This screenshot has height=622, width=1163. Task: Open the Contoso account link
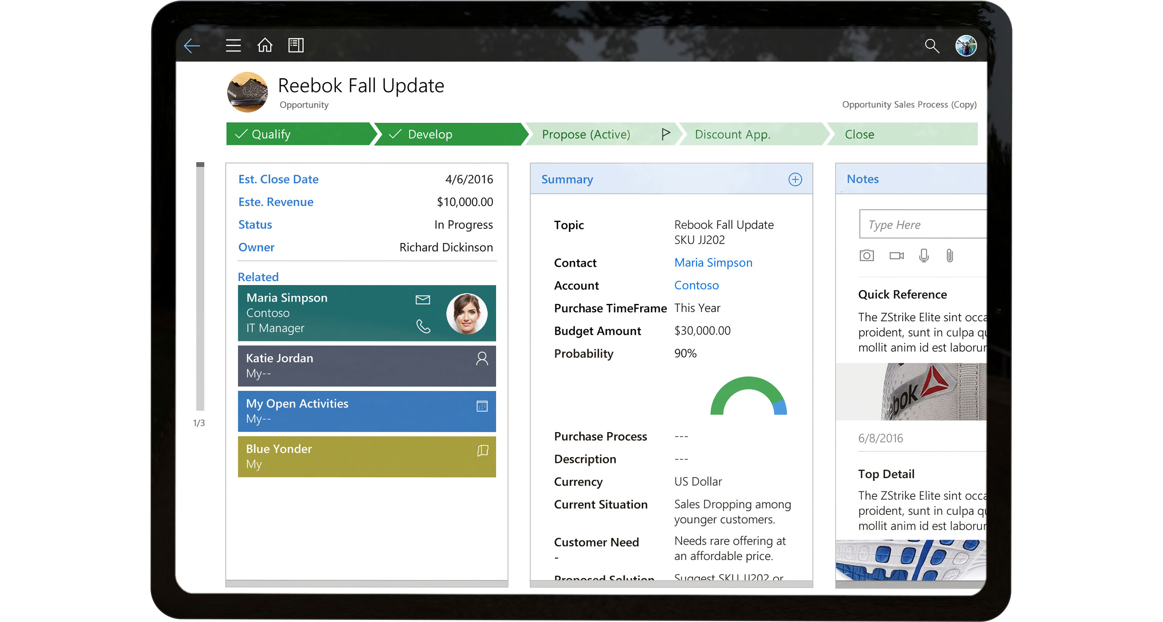point(696,285)
